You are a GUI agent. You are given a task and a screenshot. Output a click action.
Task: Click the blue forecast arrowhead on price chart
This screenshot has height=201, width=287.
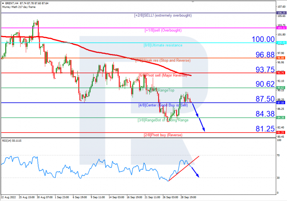point(203,130)
